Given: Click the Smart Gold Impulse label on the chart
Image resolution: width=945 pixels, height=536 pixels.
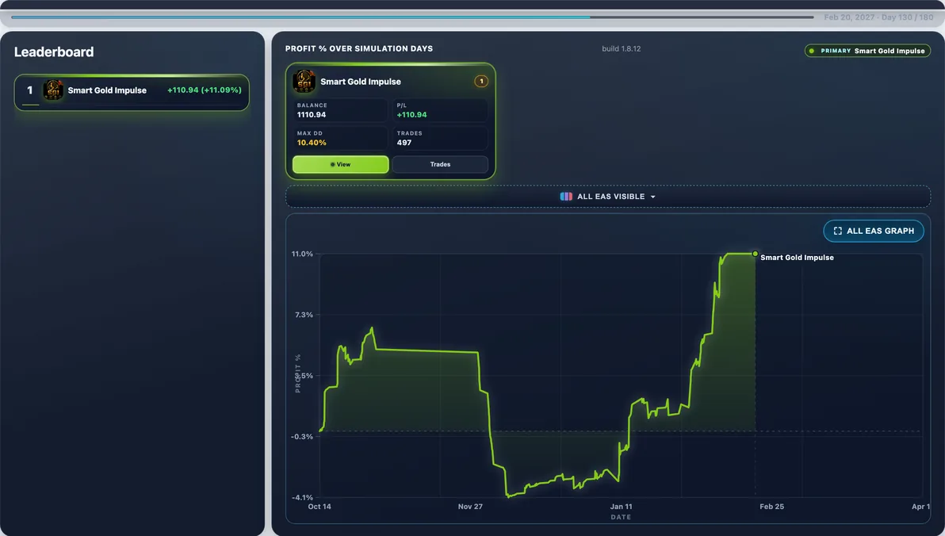Looking at the screenshot, I should tap(797, 258).
